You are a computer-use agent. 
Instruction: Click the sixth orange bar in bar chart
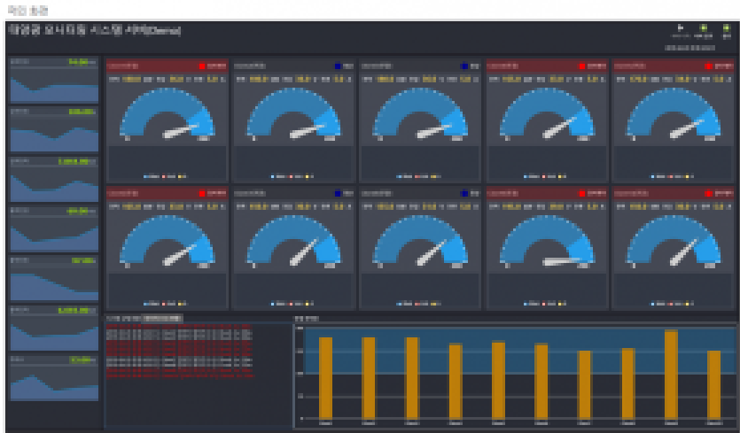tap(541, 382)
